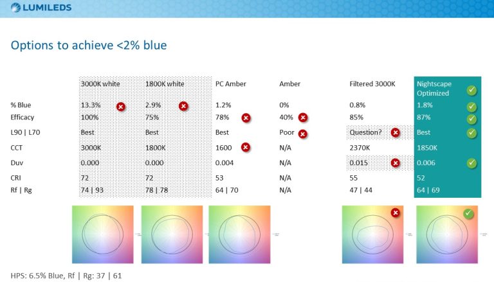Click red X next to Question? entry
494x282 pixels.
click(396, 132)
